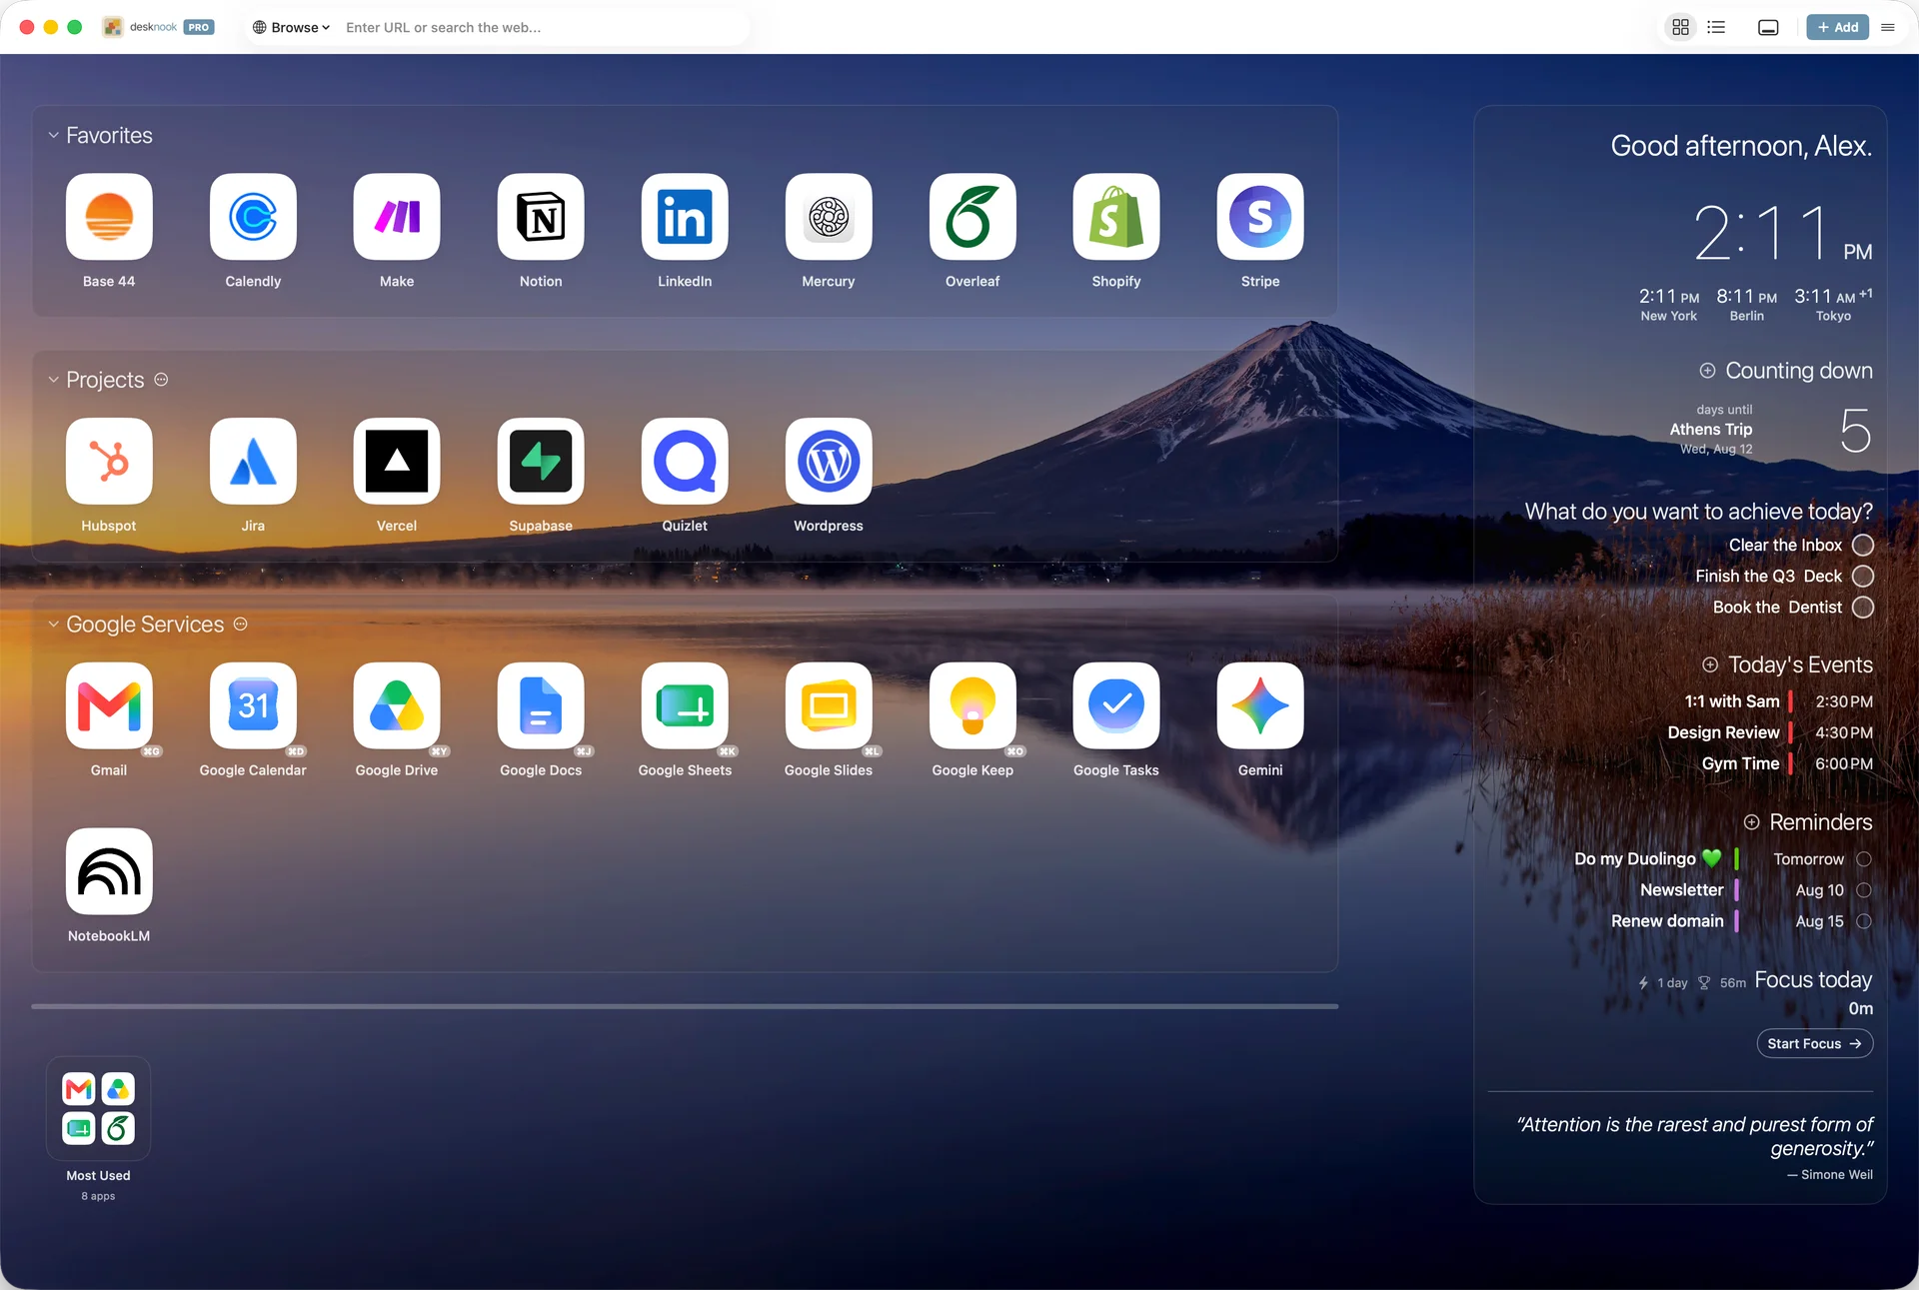Image resolution: width=1919 pixels, height=1290 pixels.
Task: Launch Calendly from Favorites
Action: pos(253,217)
